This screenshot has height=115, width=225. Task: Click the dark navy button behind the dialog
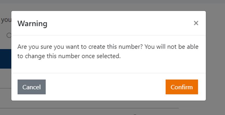5,59
